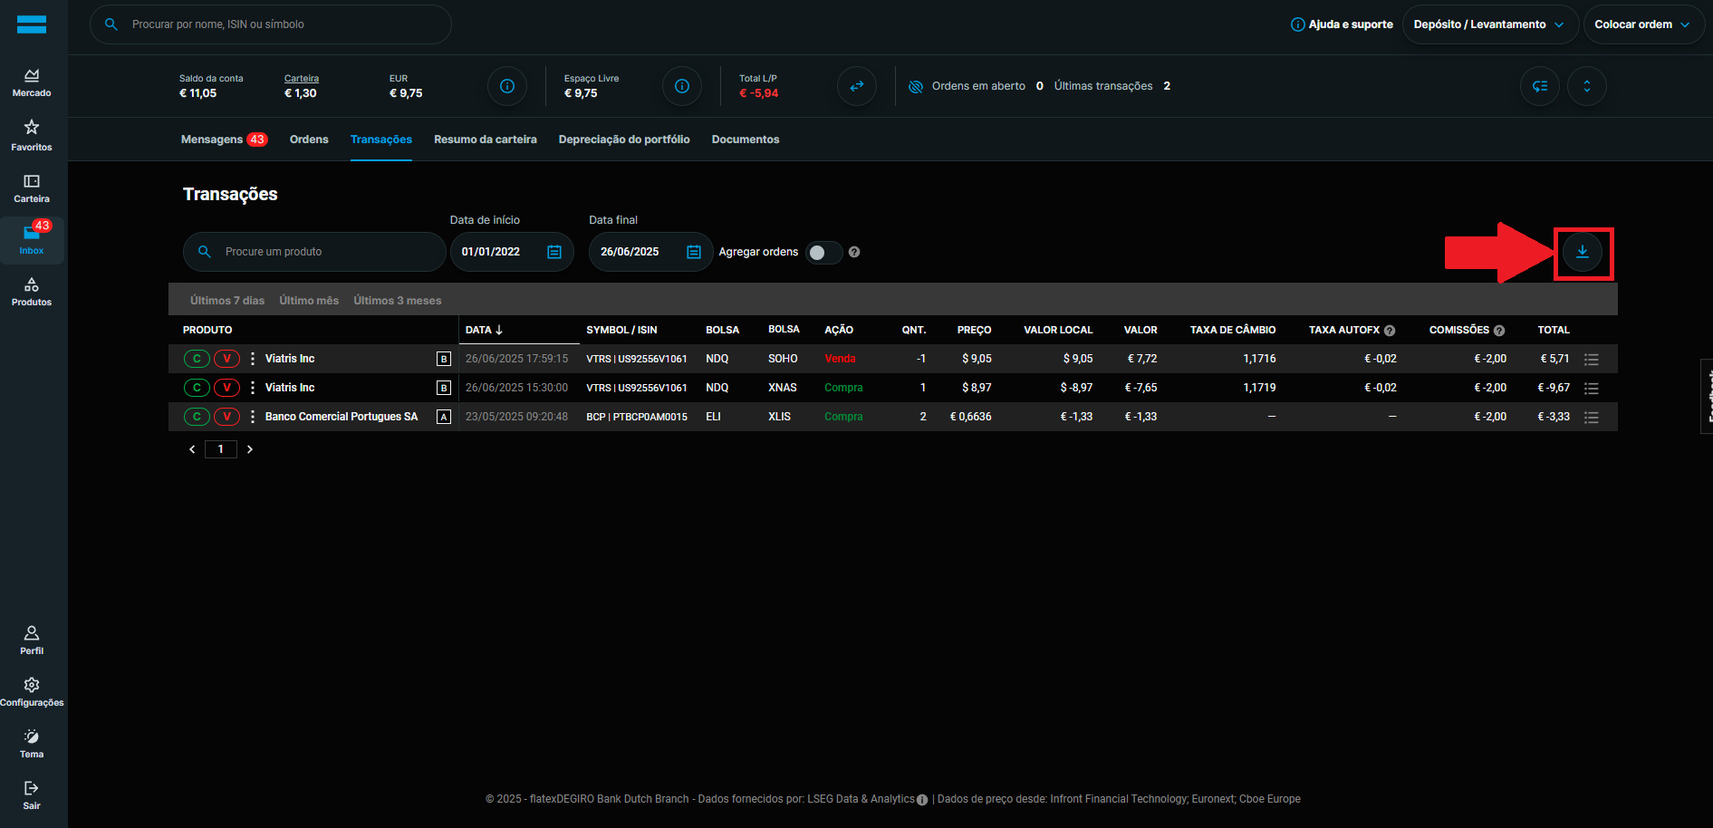Select the Transações tab
The height and width of the screenshot is (828, 1713).
click(381, 140)
